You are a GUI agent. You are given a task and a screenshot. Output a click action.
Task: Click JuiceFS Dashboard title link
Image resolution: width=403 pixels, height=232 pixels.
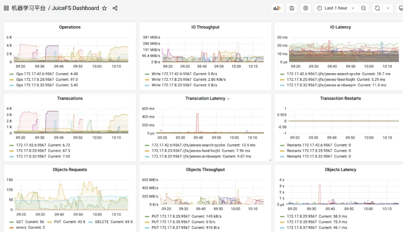[x=75, y=8]
